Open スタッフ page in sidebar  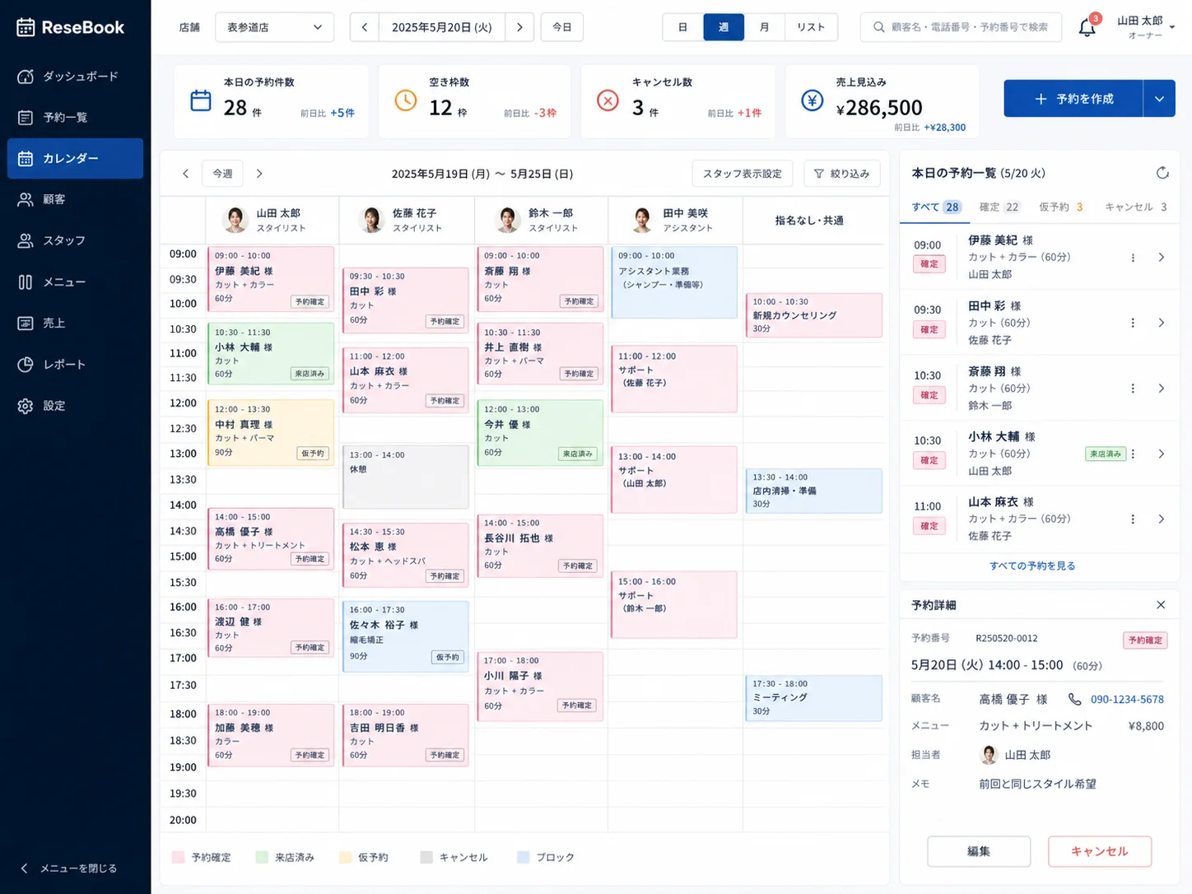click(x=75, y=240)
